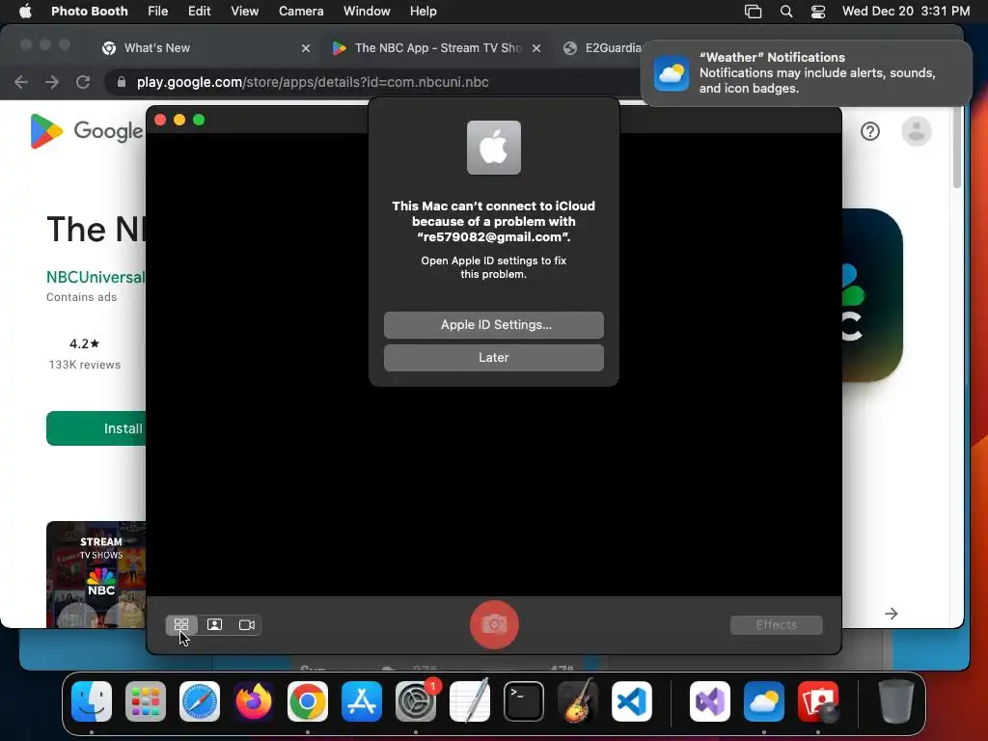Open GarageBand from the Dock
The height and width of the screenshot is (741, 988).
[578, 701]
